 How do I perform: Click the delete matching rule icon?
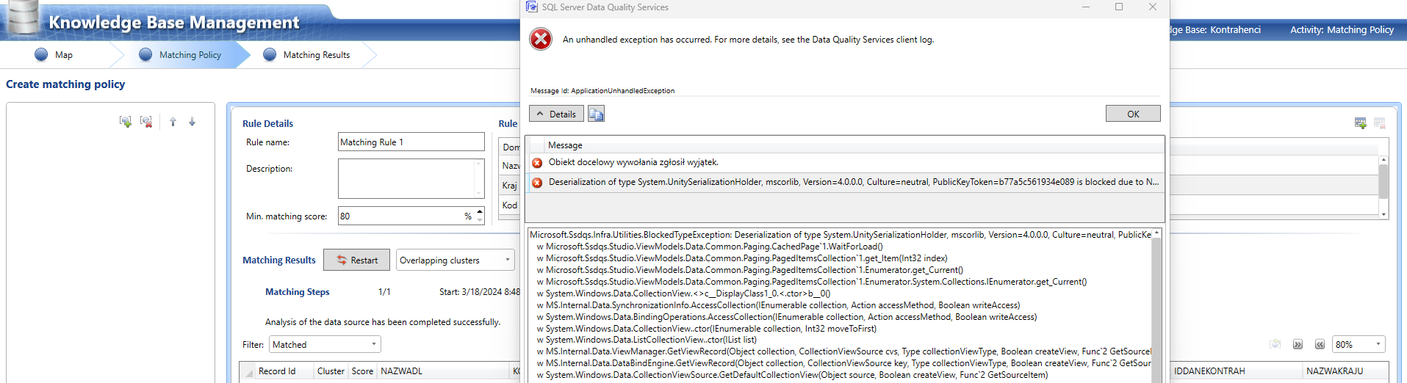146,122
